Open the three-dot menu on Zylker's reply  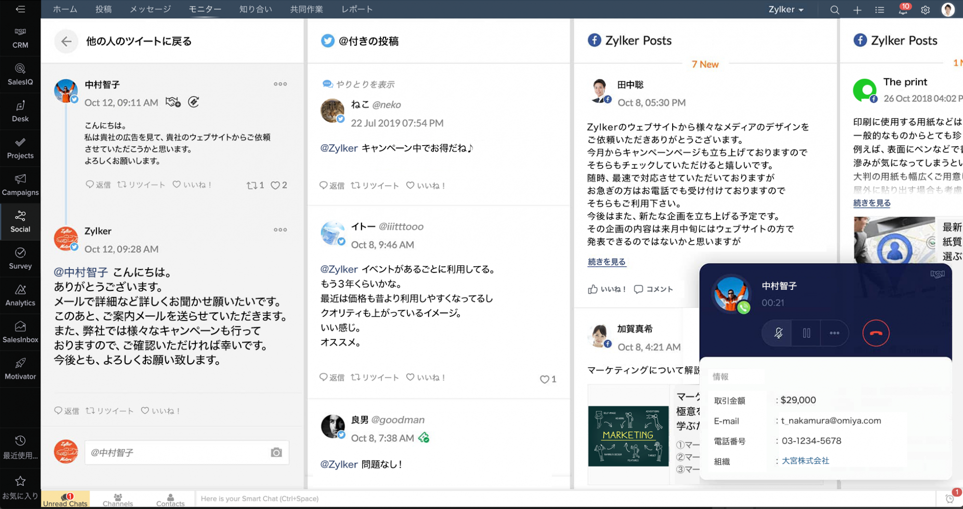[x=280, y=230]
